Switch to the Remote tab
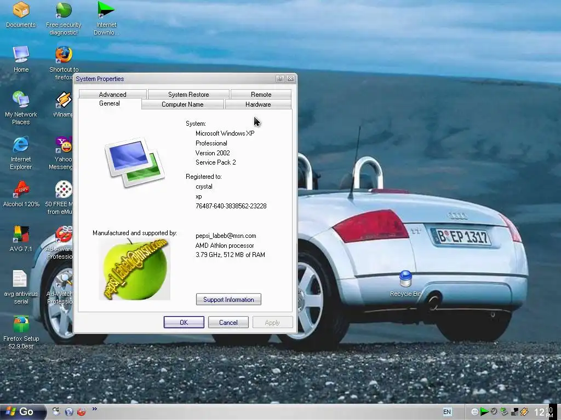 pyautogui.click(x=261, y=94)
